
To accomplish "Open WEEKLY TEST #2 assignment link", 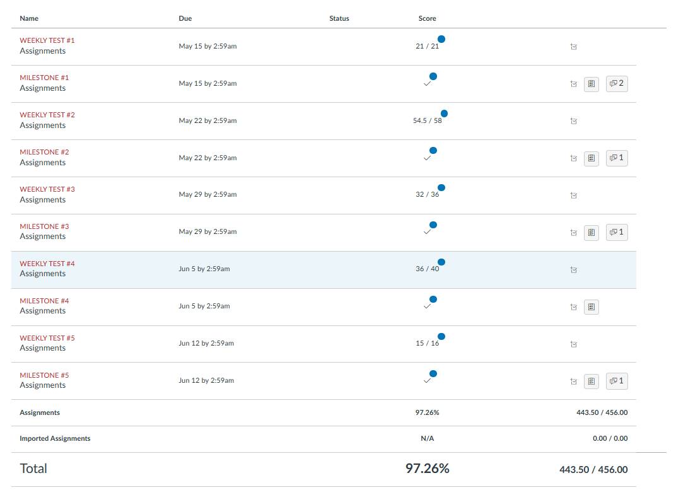I will click(47, 115).
